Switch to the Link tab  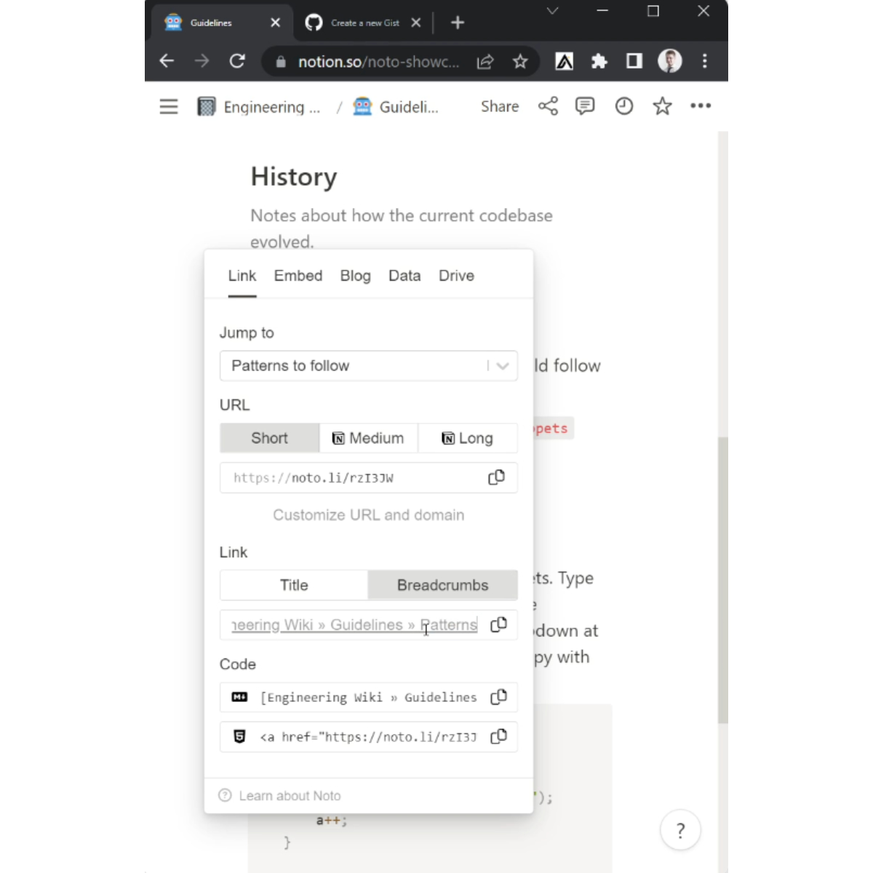pos(242,276)
